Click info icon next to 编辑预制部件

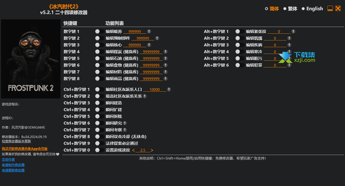click(x=157, y=38)
